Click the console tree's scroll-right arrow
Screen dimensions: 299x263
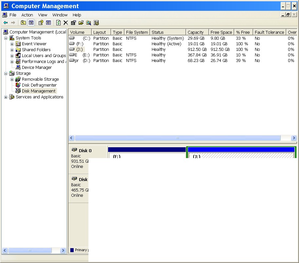coord(63,251)
